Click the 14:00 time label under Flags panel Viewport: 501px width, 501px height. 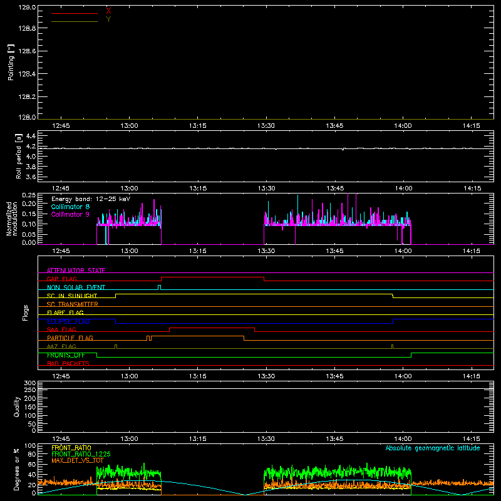coord(403,376)
